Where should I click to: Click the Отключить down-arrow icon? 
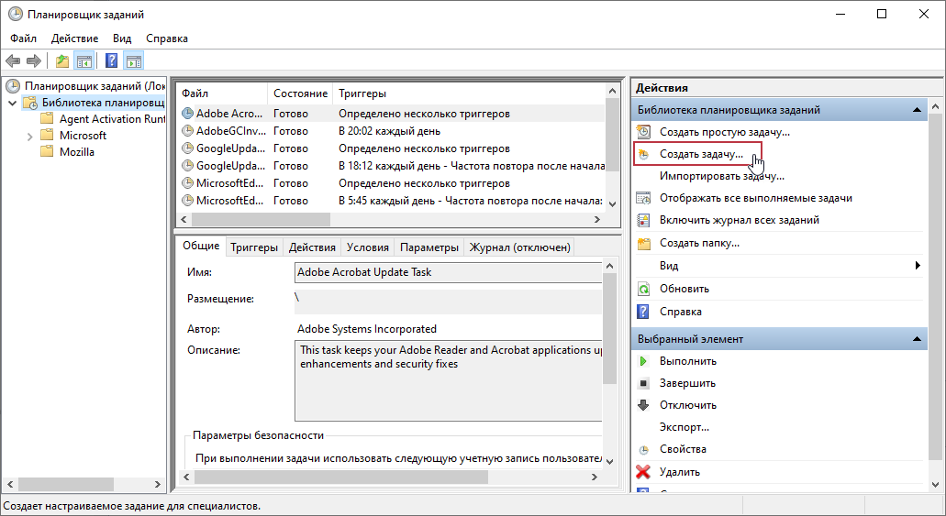(643, 405)
